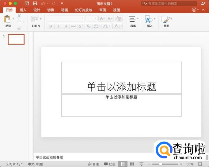
Task: Toggle Comments (批注) in status bar
Action: point(110,164)
